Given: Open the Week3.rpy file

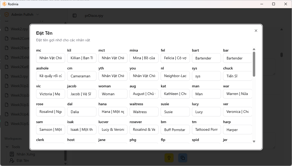Looking at the screenshot, I should pos(19,76).
